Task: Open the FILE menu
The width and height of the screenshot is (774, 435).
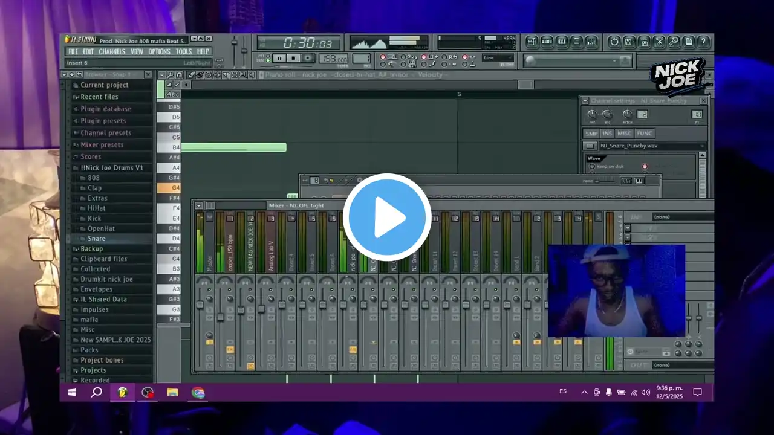Action: click(73, 52)
